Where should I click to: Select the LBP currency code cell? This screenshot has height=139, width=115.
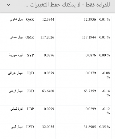(x=30, y=114)
